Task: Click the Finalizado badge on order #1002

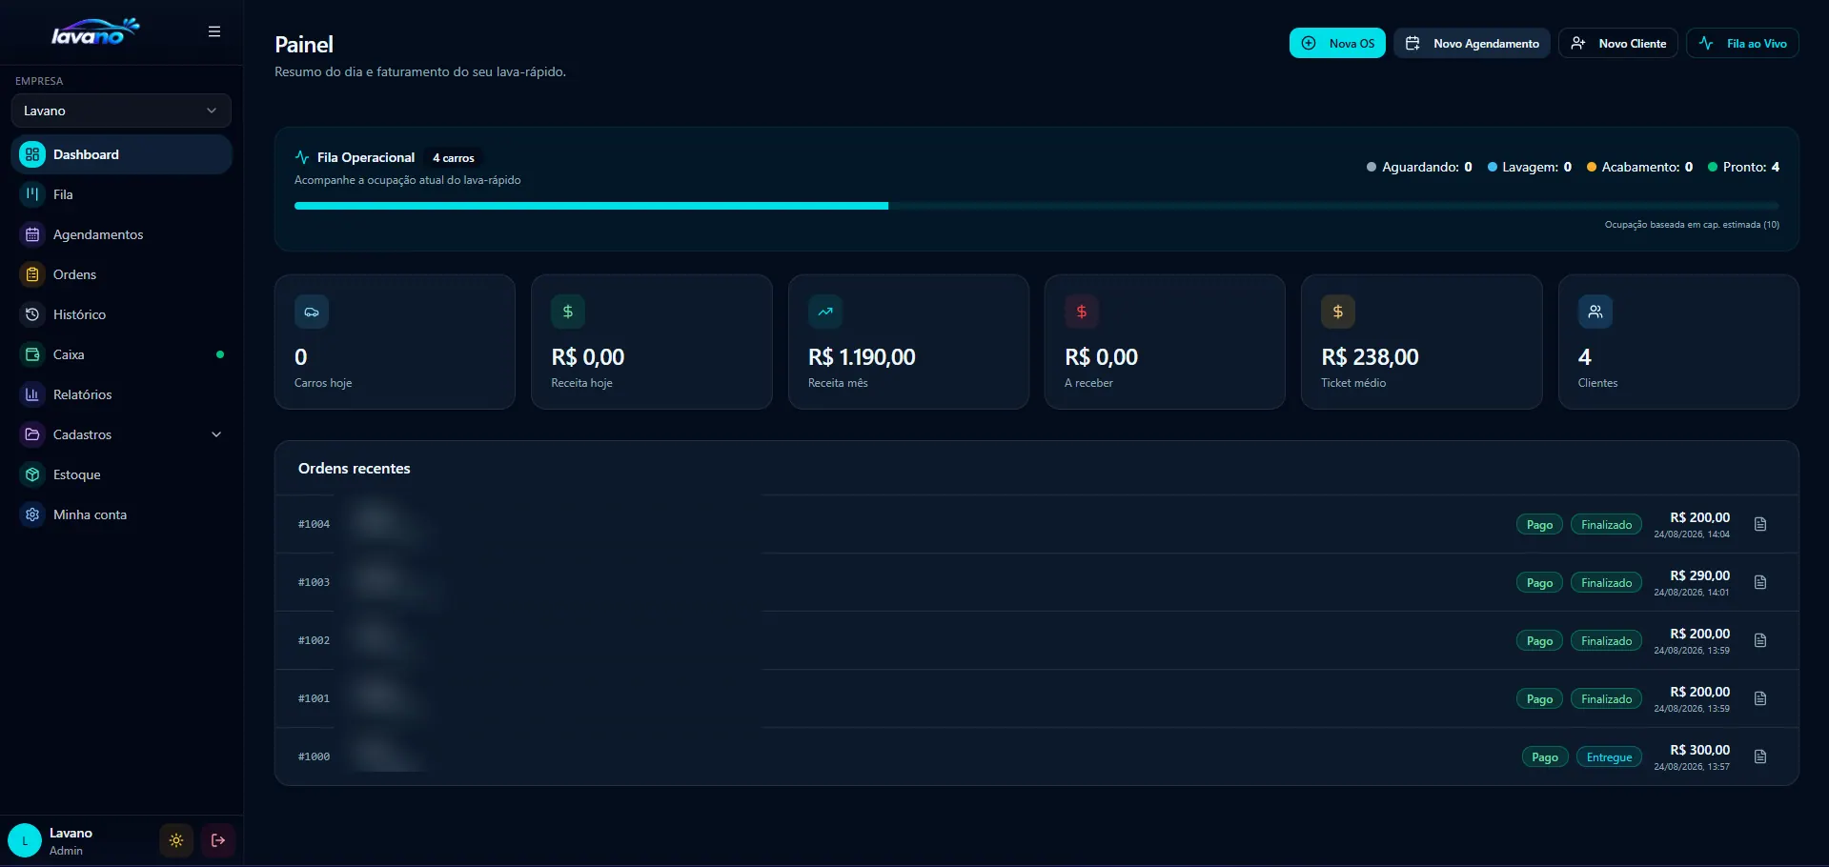Action: point(1606,641)
